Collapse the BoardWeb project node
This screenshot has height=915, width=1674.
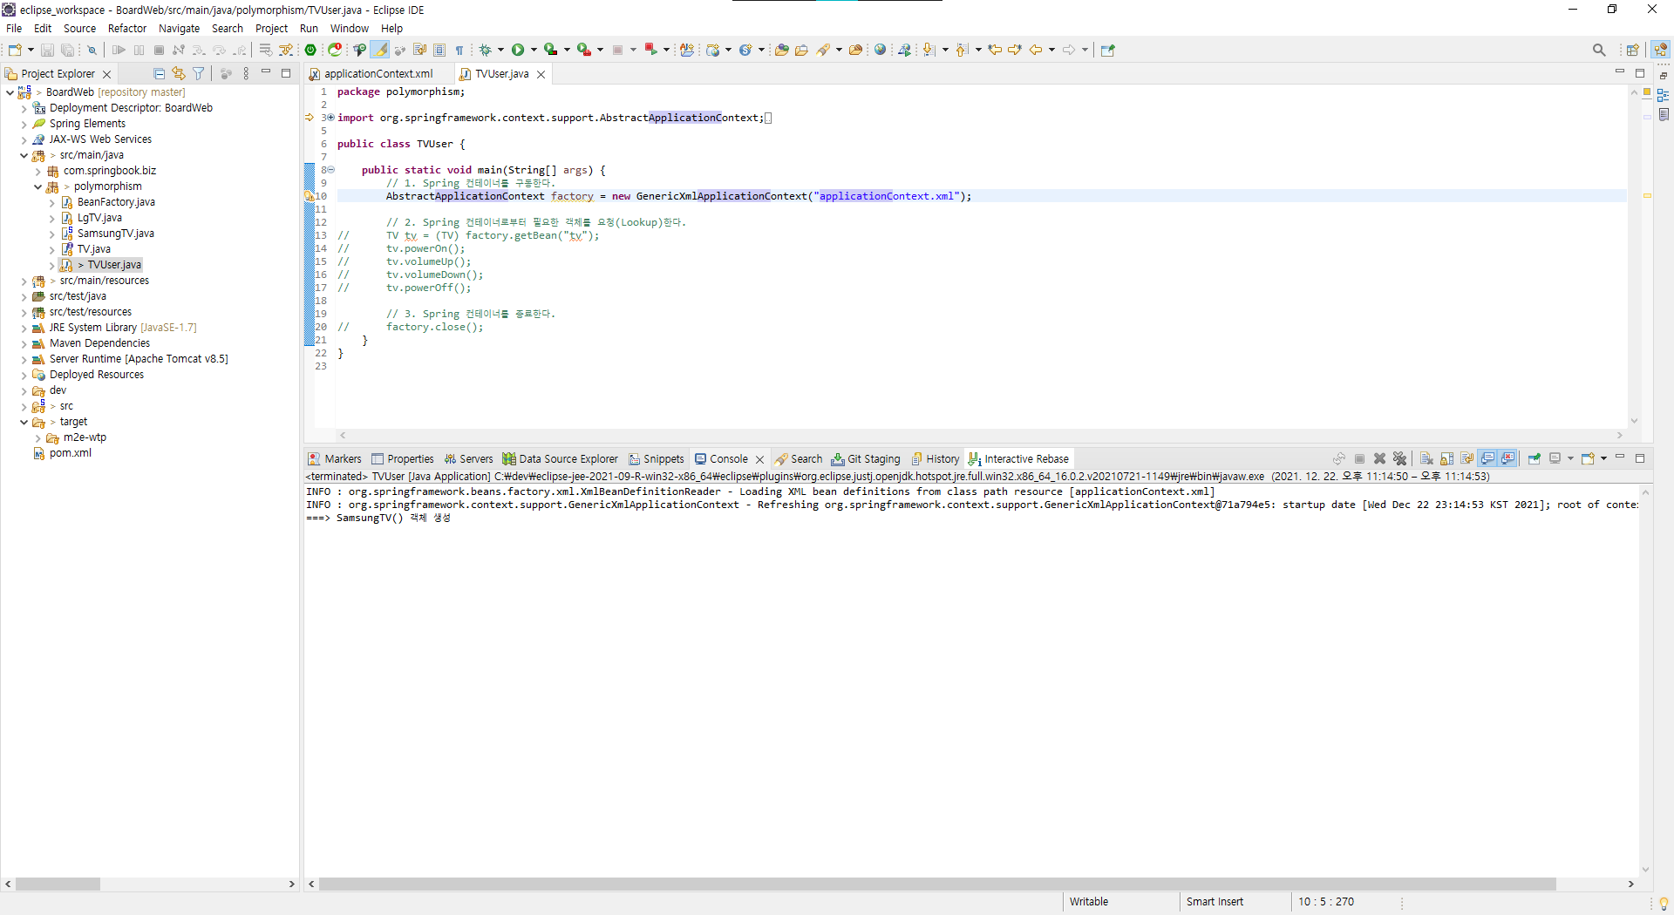pyautogui.click(x=10, y=92)
